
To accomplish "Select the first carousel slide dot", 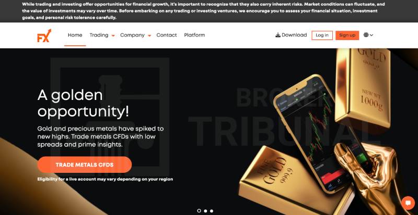I will (x=199, y=211).
